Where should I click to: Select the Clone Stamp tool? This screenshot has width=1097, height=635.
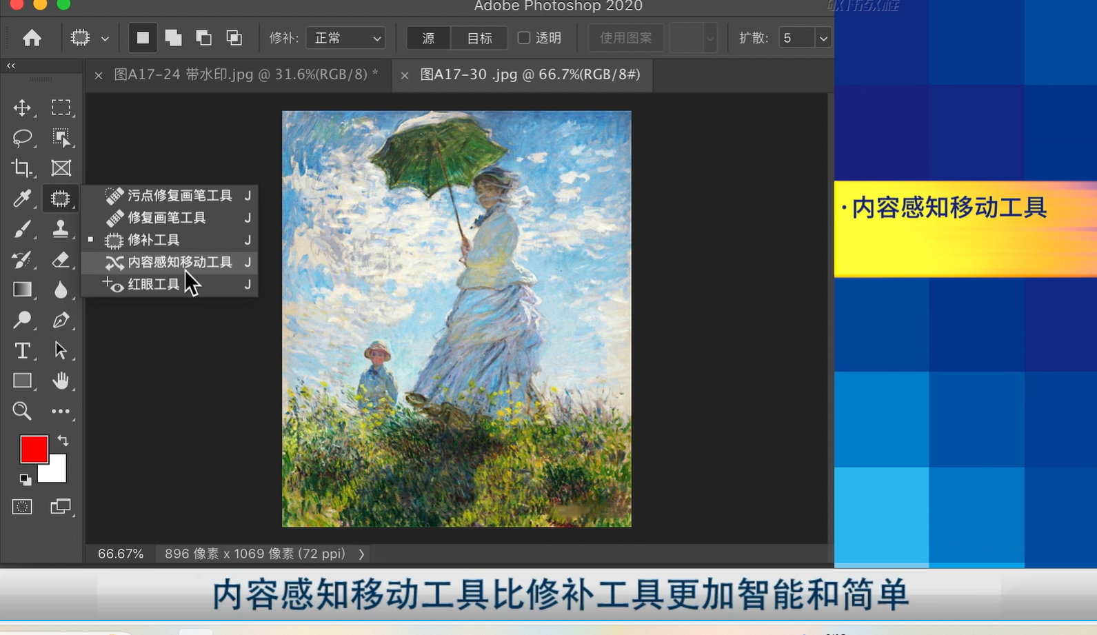pos(61,229)
